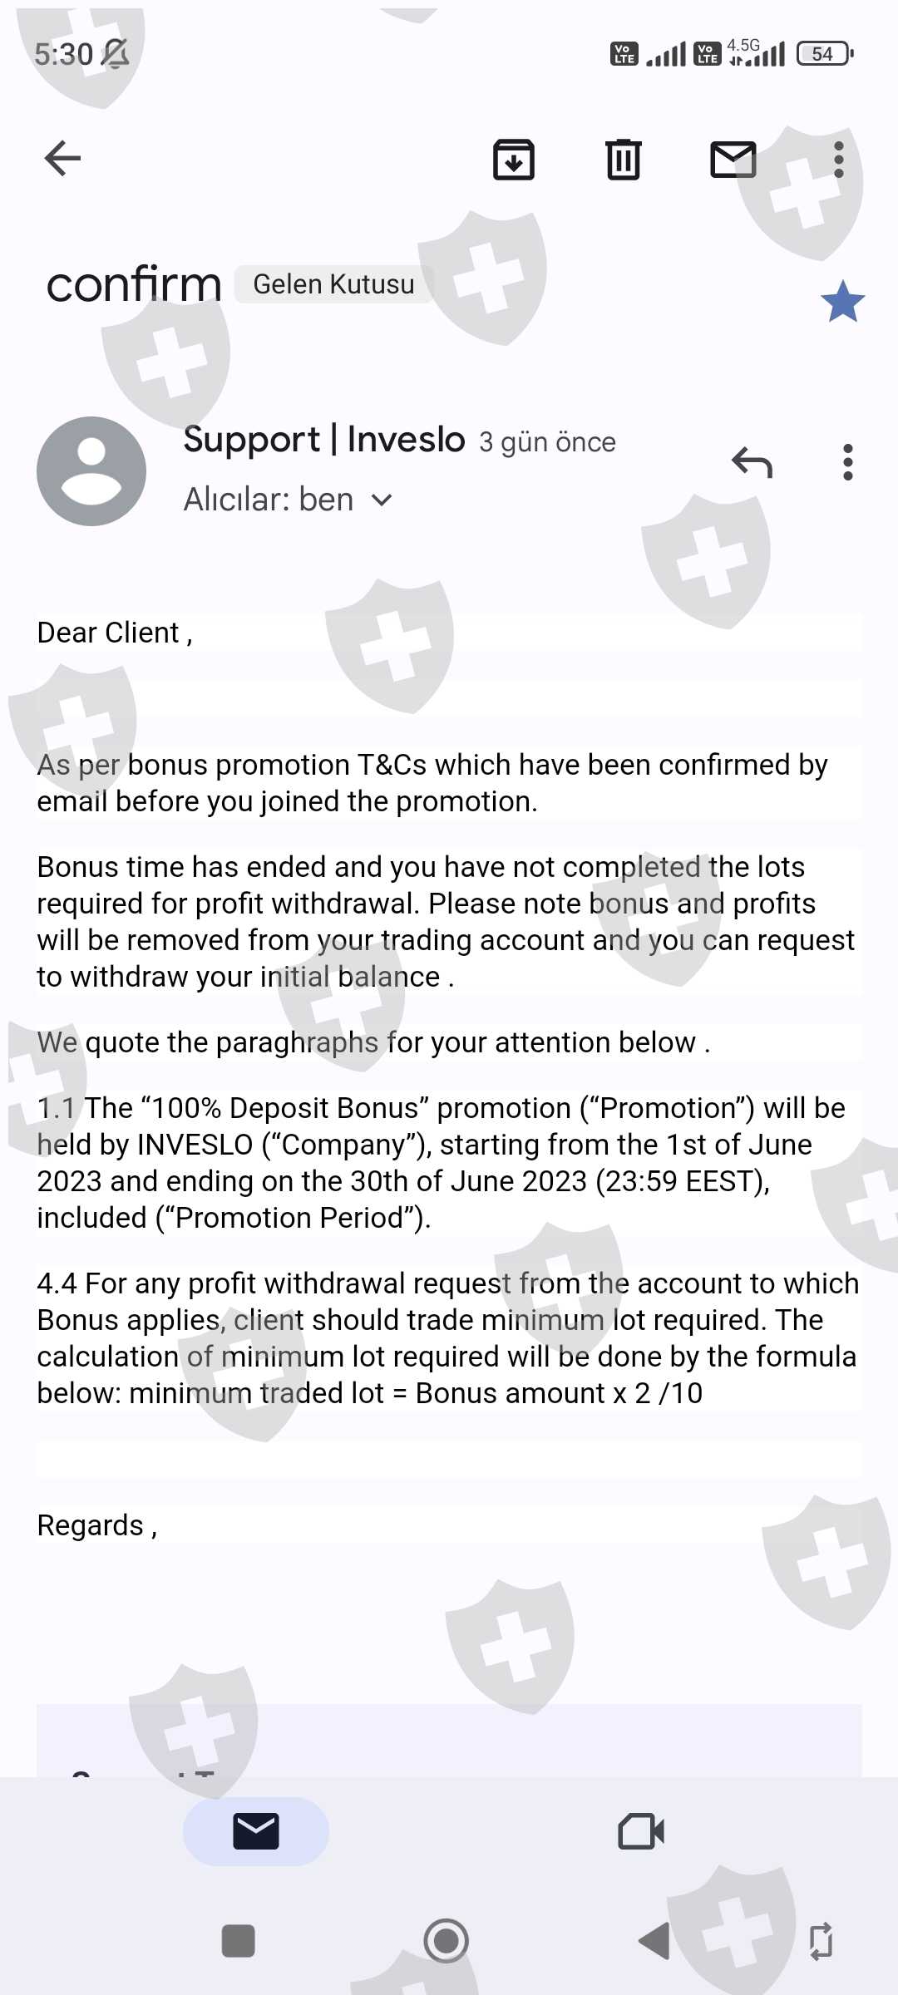The width and height of the screenshot is (898, 1995).
Task: Mark the email as unread
Action: tap(733, 159)
